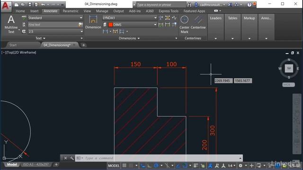
Task: Click the Adjust Space dimension icon
Action: (x=167, y=18)
